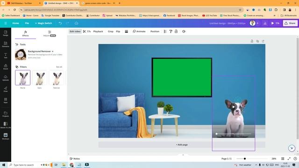Open the Mockups sidebar app
This screenshot has height=168, width=299.
(6, 136)
